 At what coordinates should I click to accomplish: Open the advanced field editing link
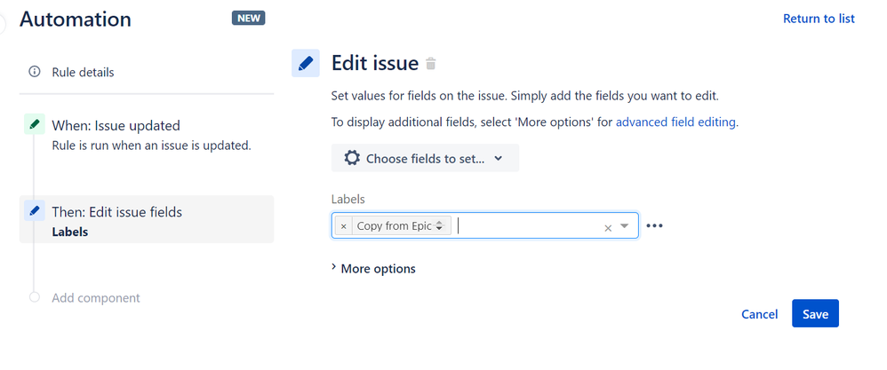pyautogui.click(x=675, y=122)
